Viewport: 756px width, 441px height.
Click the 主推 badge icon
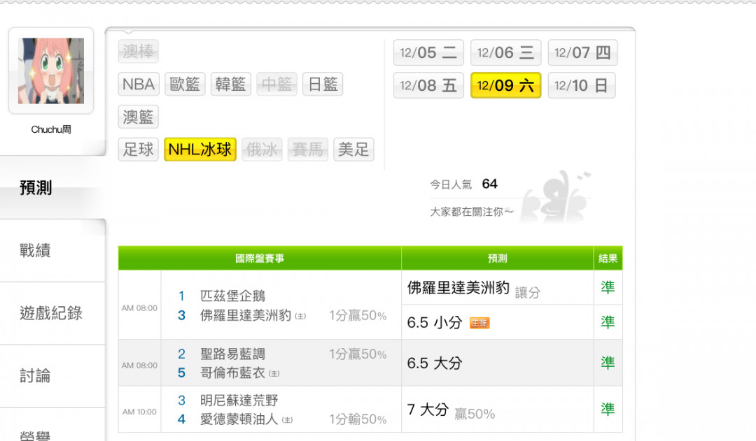coord(479,323)
